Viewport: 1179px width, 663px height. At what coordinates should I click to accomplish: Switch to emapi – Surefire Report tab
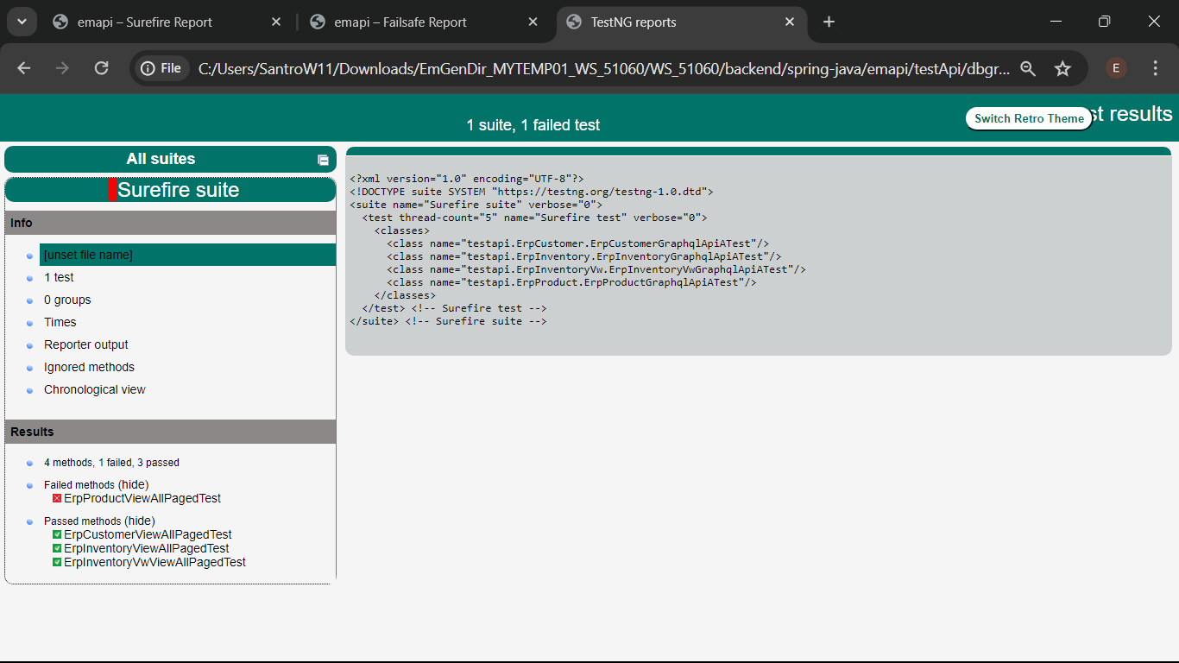(167, 22)
